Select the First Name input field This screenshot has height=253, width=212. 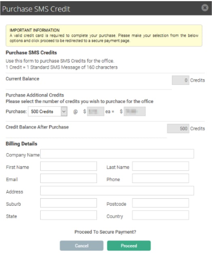click(69, 166)
